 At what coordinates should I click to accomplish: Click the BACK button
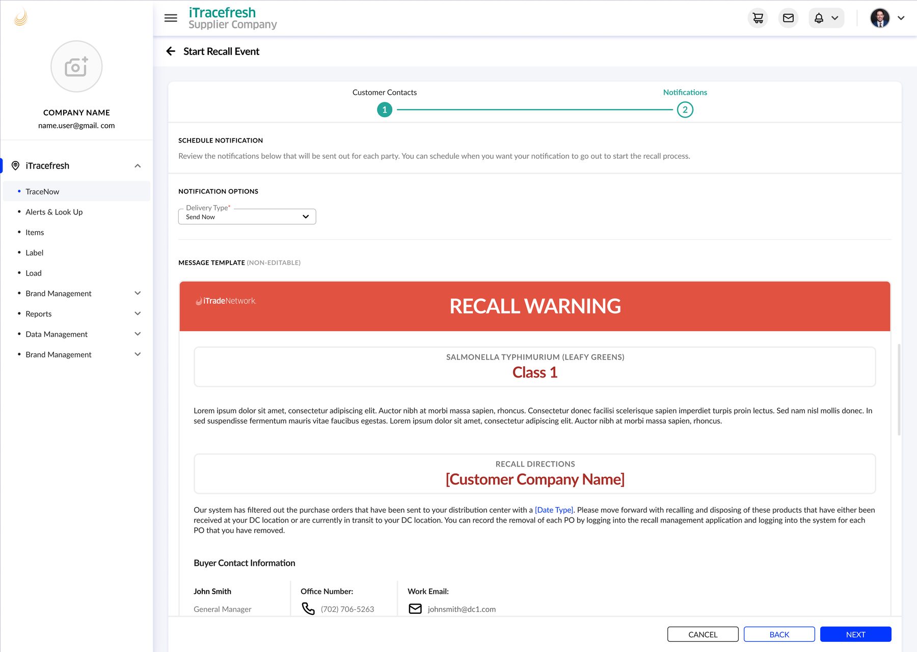click(x=779, y=634)
